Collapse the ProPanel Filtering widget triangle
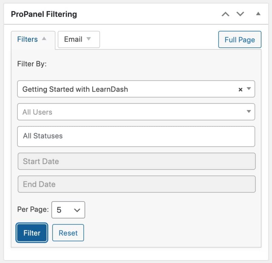The image size is (272, 263). (258, 14)
